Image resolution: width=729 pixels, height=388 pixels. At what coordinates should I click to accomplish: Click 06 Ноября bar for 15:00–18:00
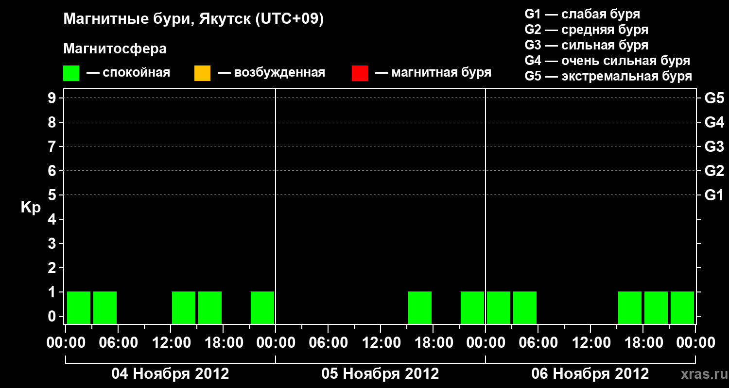pyautogui.click(x=630, y=307)
